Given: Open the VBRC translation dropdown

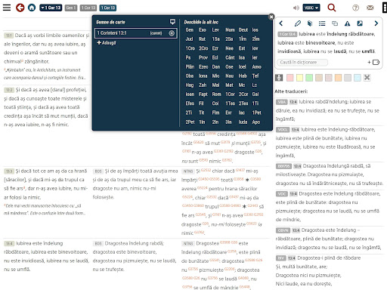Looking at the screenshot, I should click(x=311, y=8).
